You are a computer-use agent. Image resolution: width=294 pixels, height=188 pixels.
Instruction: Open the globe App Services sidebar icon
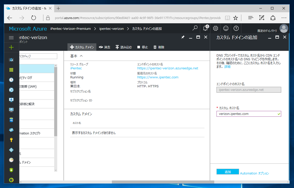11,90
